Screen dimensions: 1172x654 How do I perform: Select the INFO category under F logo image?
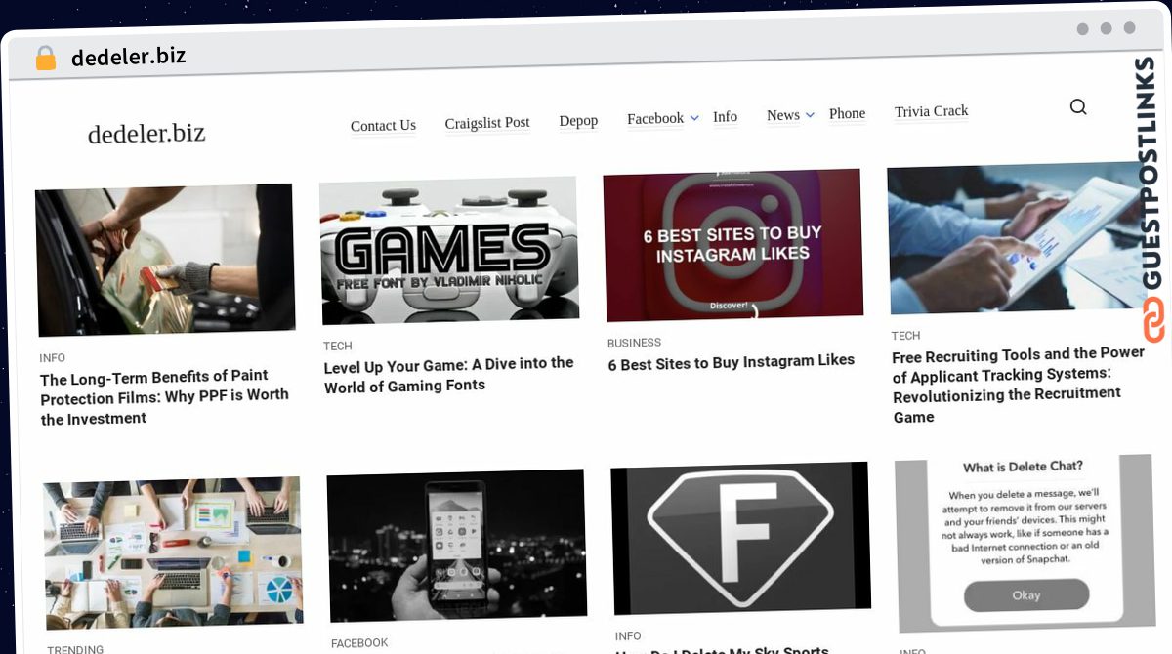tap(628, 636)
